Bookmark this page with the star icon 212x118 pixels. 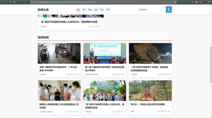tap(175, 2)
